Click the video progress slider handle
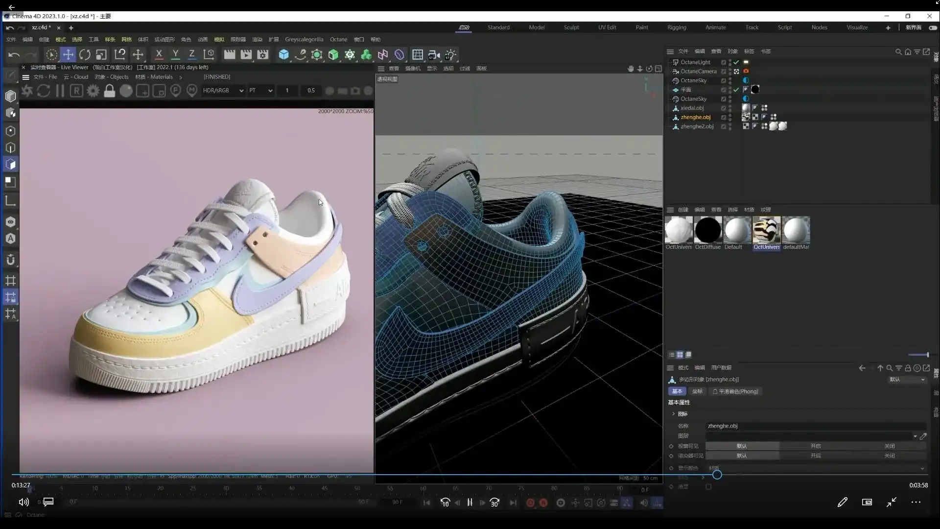940x529 pixels. (717, 475)
